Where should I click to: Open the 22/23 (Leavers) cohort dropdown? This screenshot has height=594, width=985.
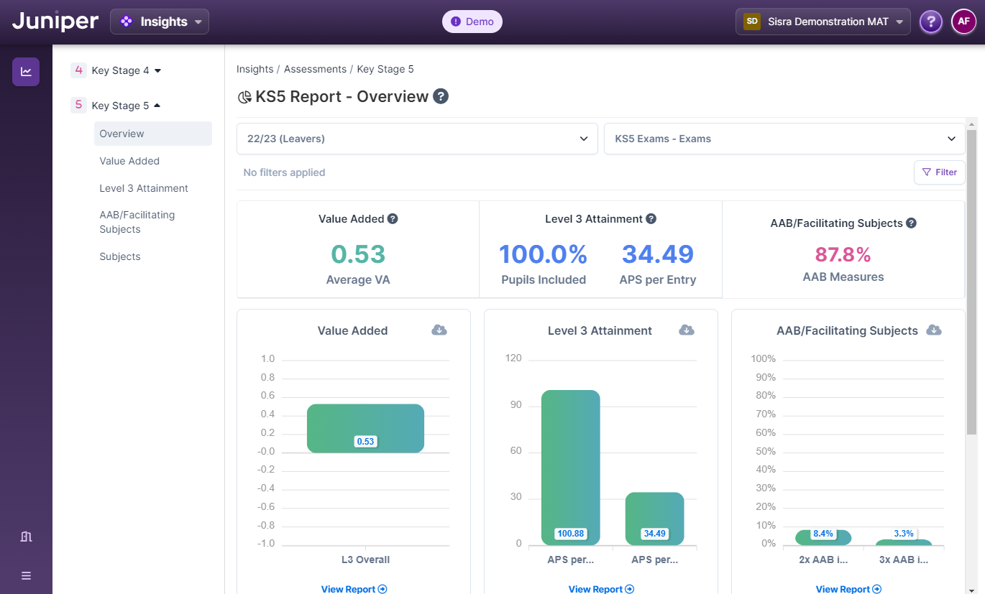pos(417,139)
